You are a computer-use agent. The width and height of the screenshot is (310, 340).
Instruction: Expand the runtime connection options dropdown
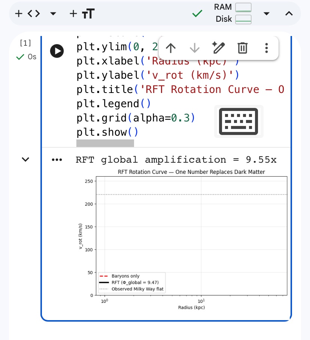pyautogui.click(x=267, y=13)
